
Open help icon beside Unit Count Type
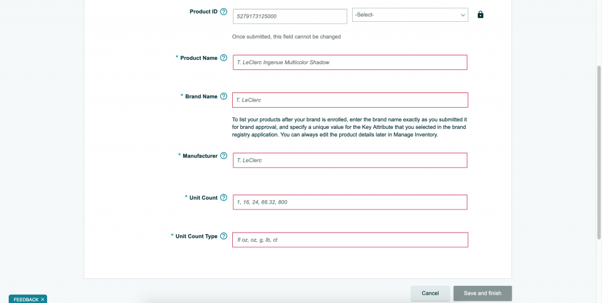pos(223,236)
